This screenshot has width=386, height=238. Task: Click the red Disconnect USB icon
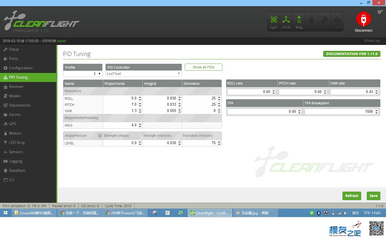363,19
